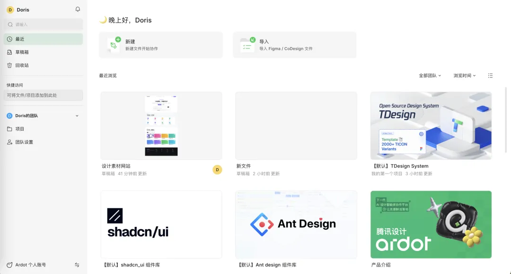This screenshot has height=274, width=511.
Task: Select 草稿箱 in the sidebar
Action: click(44, 52)
